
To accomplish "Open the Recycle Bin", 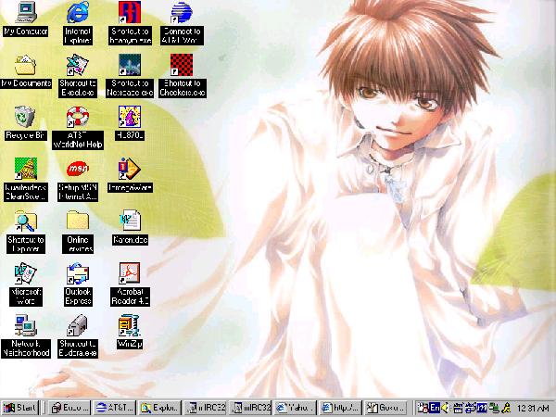I will click(25, 118).
